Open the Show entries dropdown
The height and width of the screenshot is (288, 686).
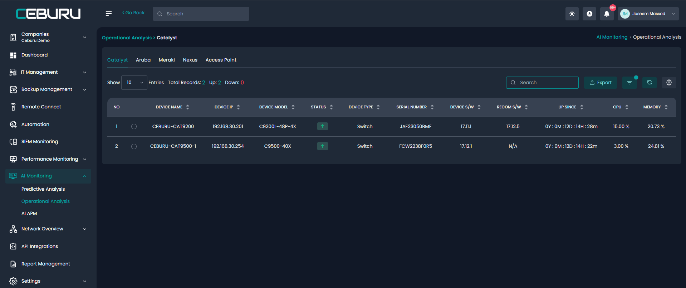134,83
